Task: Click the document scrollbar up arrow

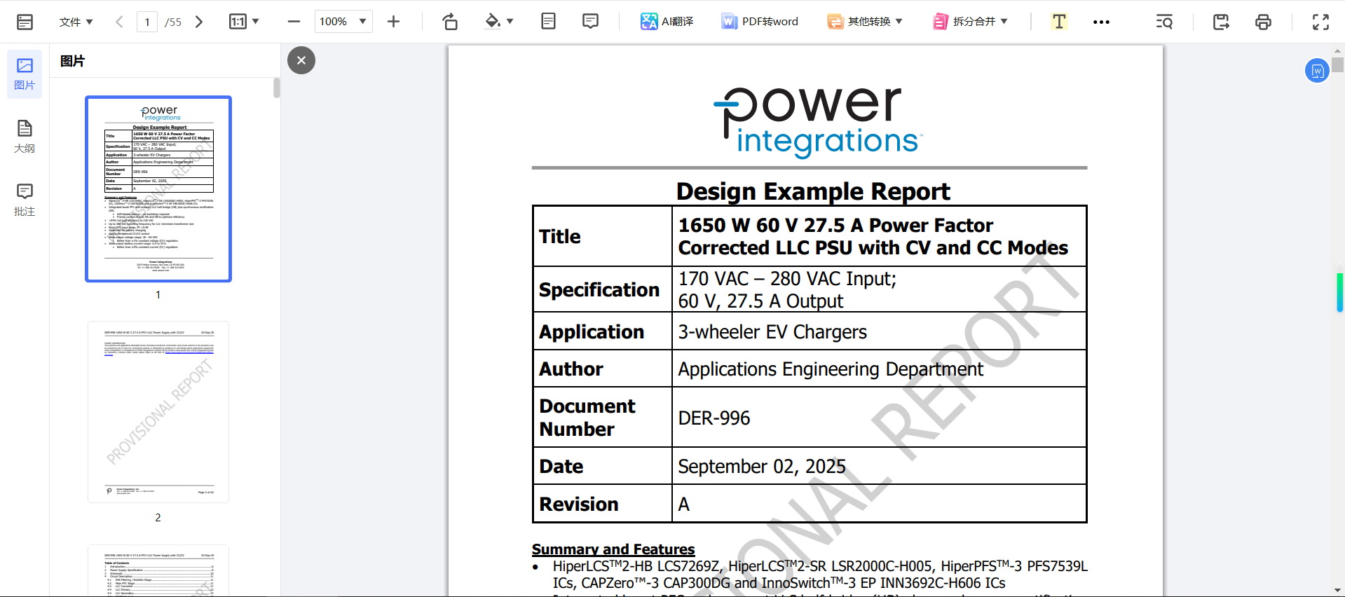Action: click(1337, 50)
